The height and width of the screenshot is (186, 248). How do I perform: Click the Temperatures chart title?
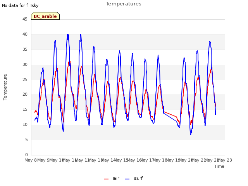click(x=124, y=4)
